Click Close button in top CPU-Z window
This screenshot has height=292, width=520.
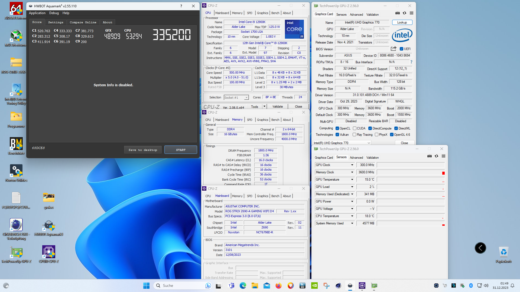click(298, 107)
